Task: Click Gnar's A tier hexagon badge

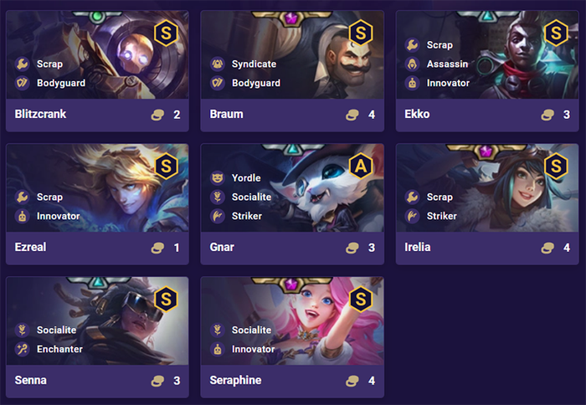Action: [x=361, y=166]
